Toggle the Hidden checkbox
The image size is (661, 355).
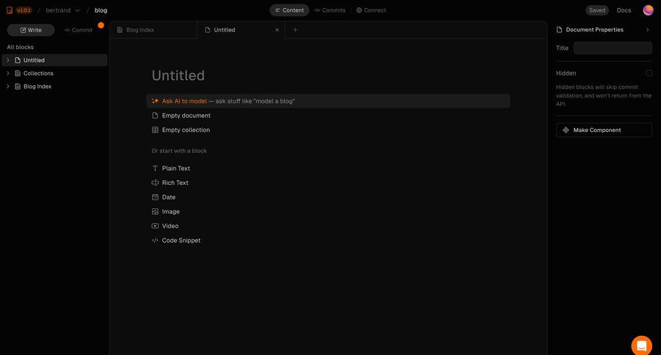click(649, 73)
